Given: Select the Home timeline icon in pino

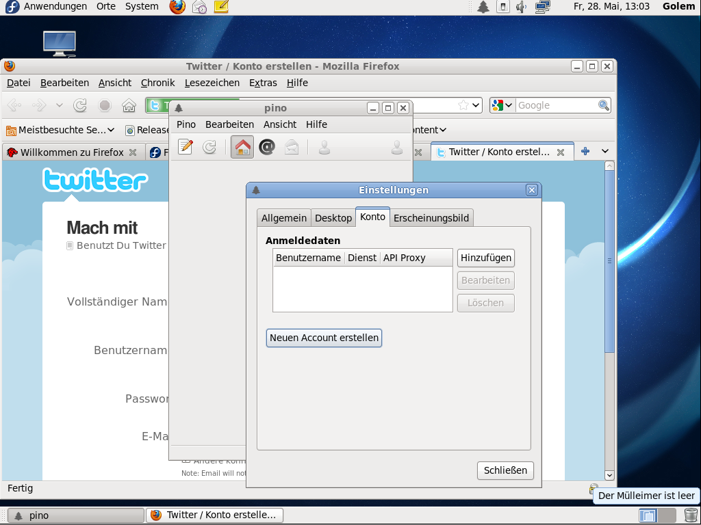Looking at the screenshot, I should (x=242, y=147).
